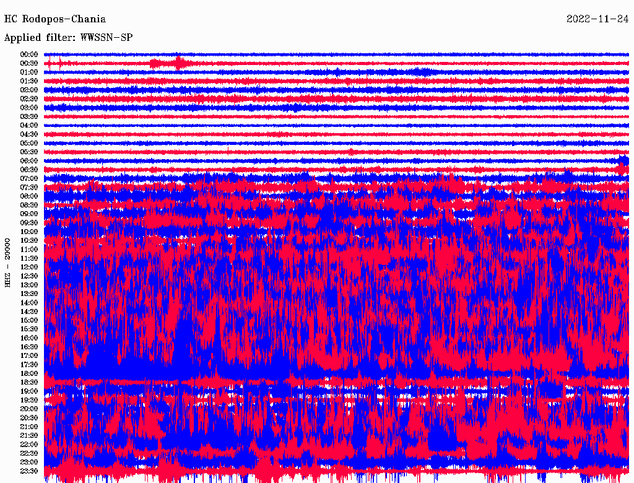Click the 13:30 time label
Viewport: 634px width, 483px height.
[29, 294]
